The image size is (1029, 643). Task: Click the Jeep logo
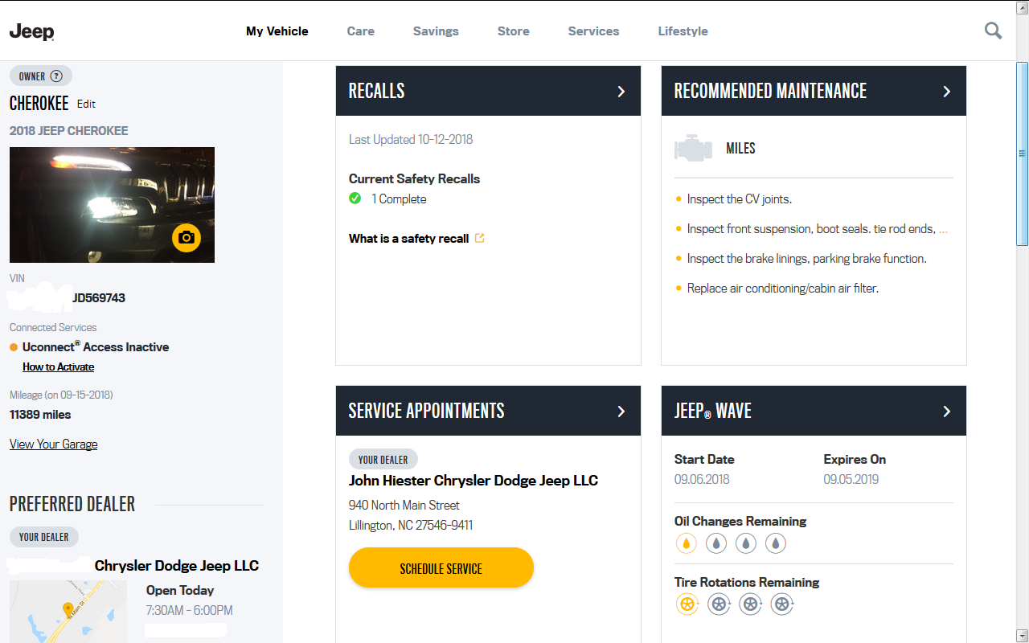(31, 31)
